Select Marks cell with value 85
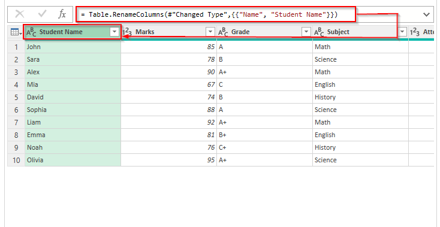 168,47
